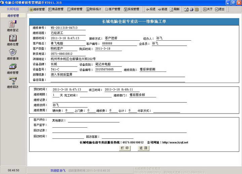
Task: Click the 维修记录 blank line
Action: [x=120, y=100]
